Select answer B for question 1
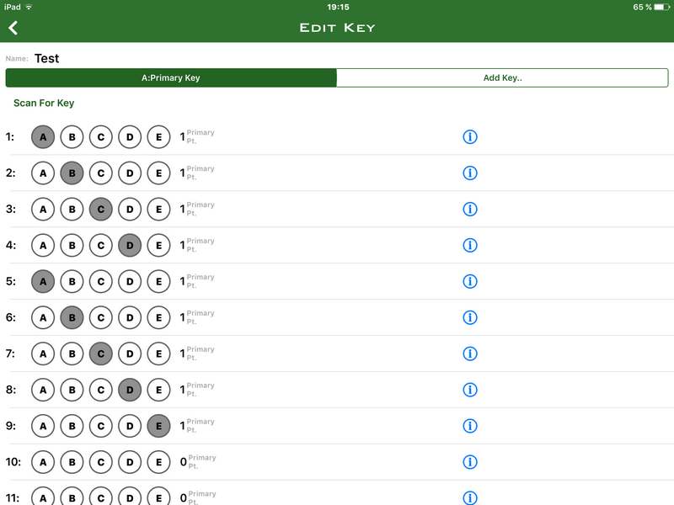Image resolution: width=674 pixels, height=505 pixels. (72, 137)
